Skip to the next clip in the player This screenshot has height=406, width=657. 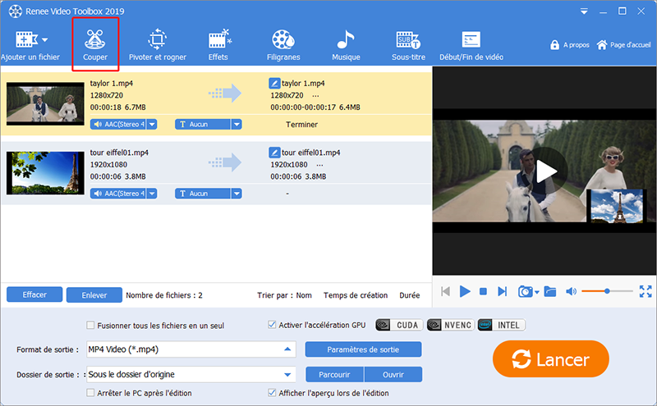(x=502, y=291)
